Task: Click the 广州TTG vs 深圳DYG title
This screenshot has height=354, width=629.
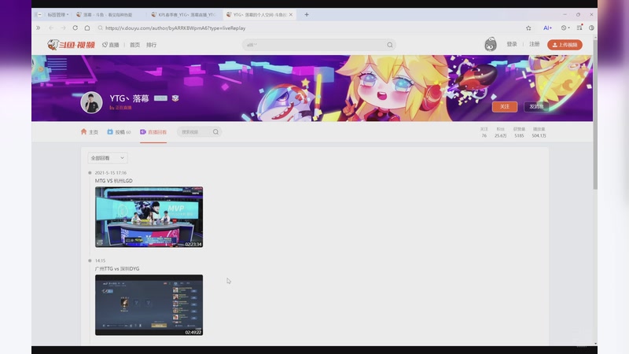Action: (x=117, y=268)
